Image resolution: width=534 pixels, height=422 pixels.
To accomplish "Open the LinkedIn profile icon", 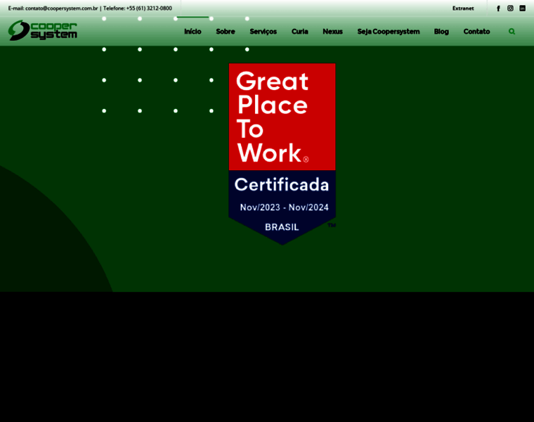I will click(522, 8).
